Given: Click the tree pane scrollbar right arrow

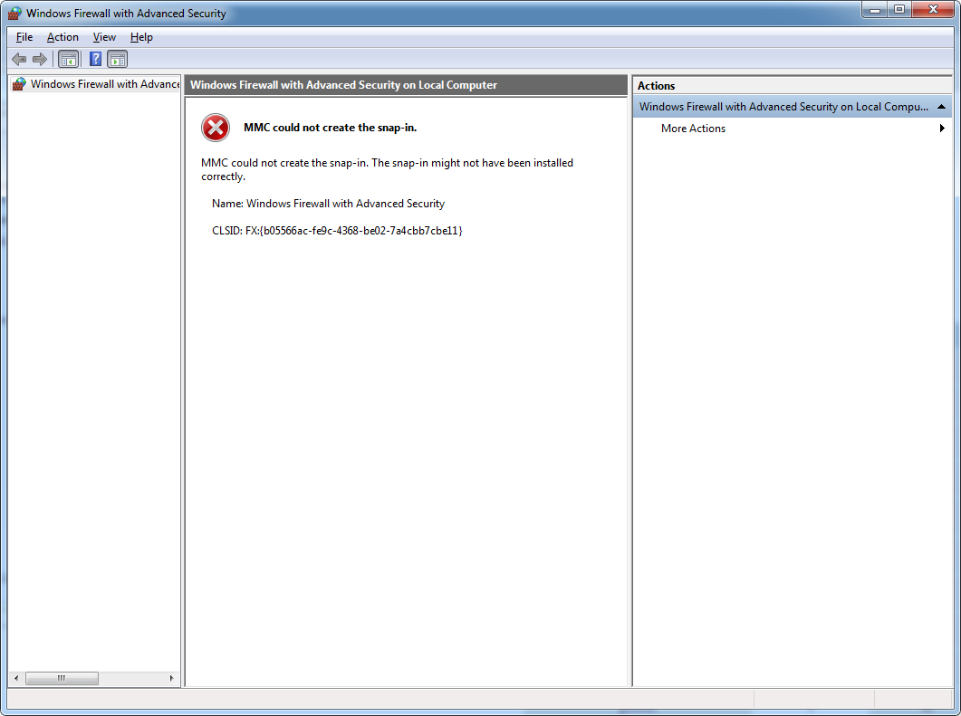Looking at the screenshot, I should (x=171, y=678).
